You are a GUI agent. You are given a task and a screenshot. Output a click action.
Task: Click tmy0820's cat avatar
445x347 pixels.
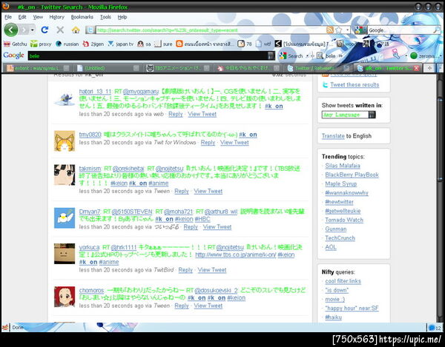click(65, 141)
